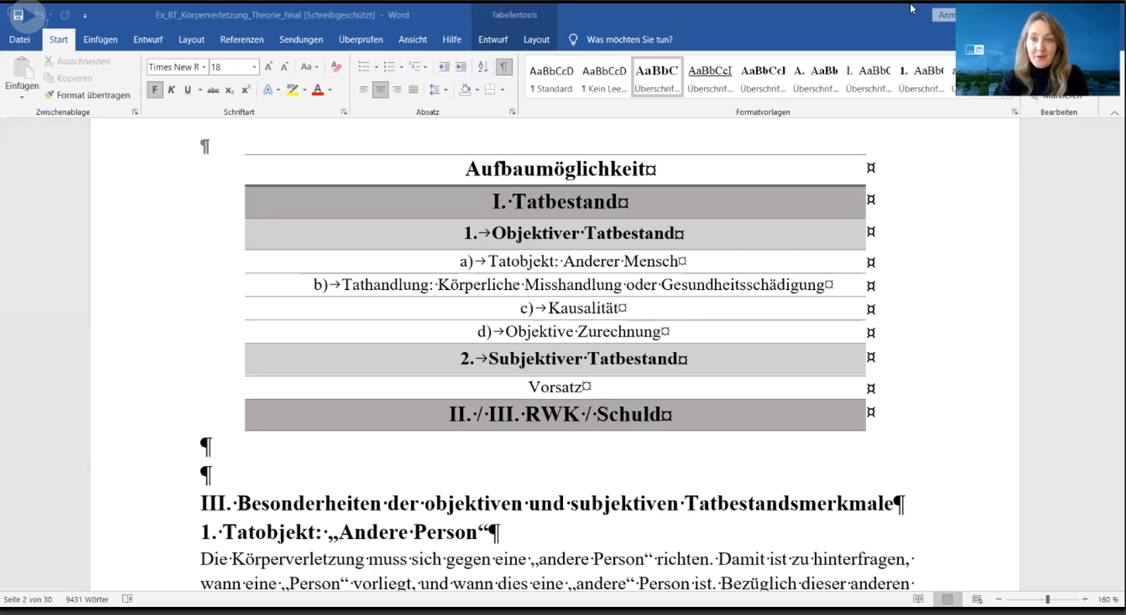Image resolution: width=1126 pixels, height=615 pixels.
Task: Switch to Ansicht ribbon tab
Action: point(412,40)
